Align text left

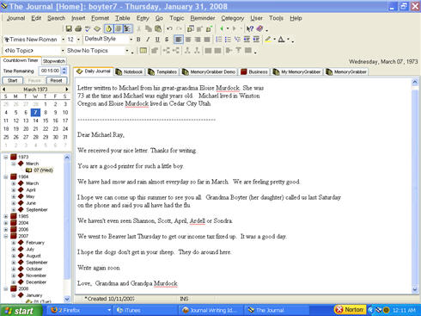(179, 40)
